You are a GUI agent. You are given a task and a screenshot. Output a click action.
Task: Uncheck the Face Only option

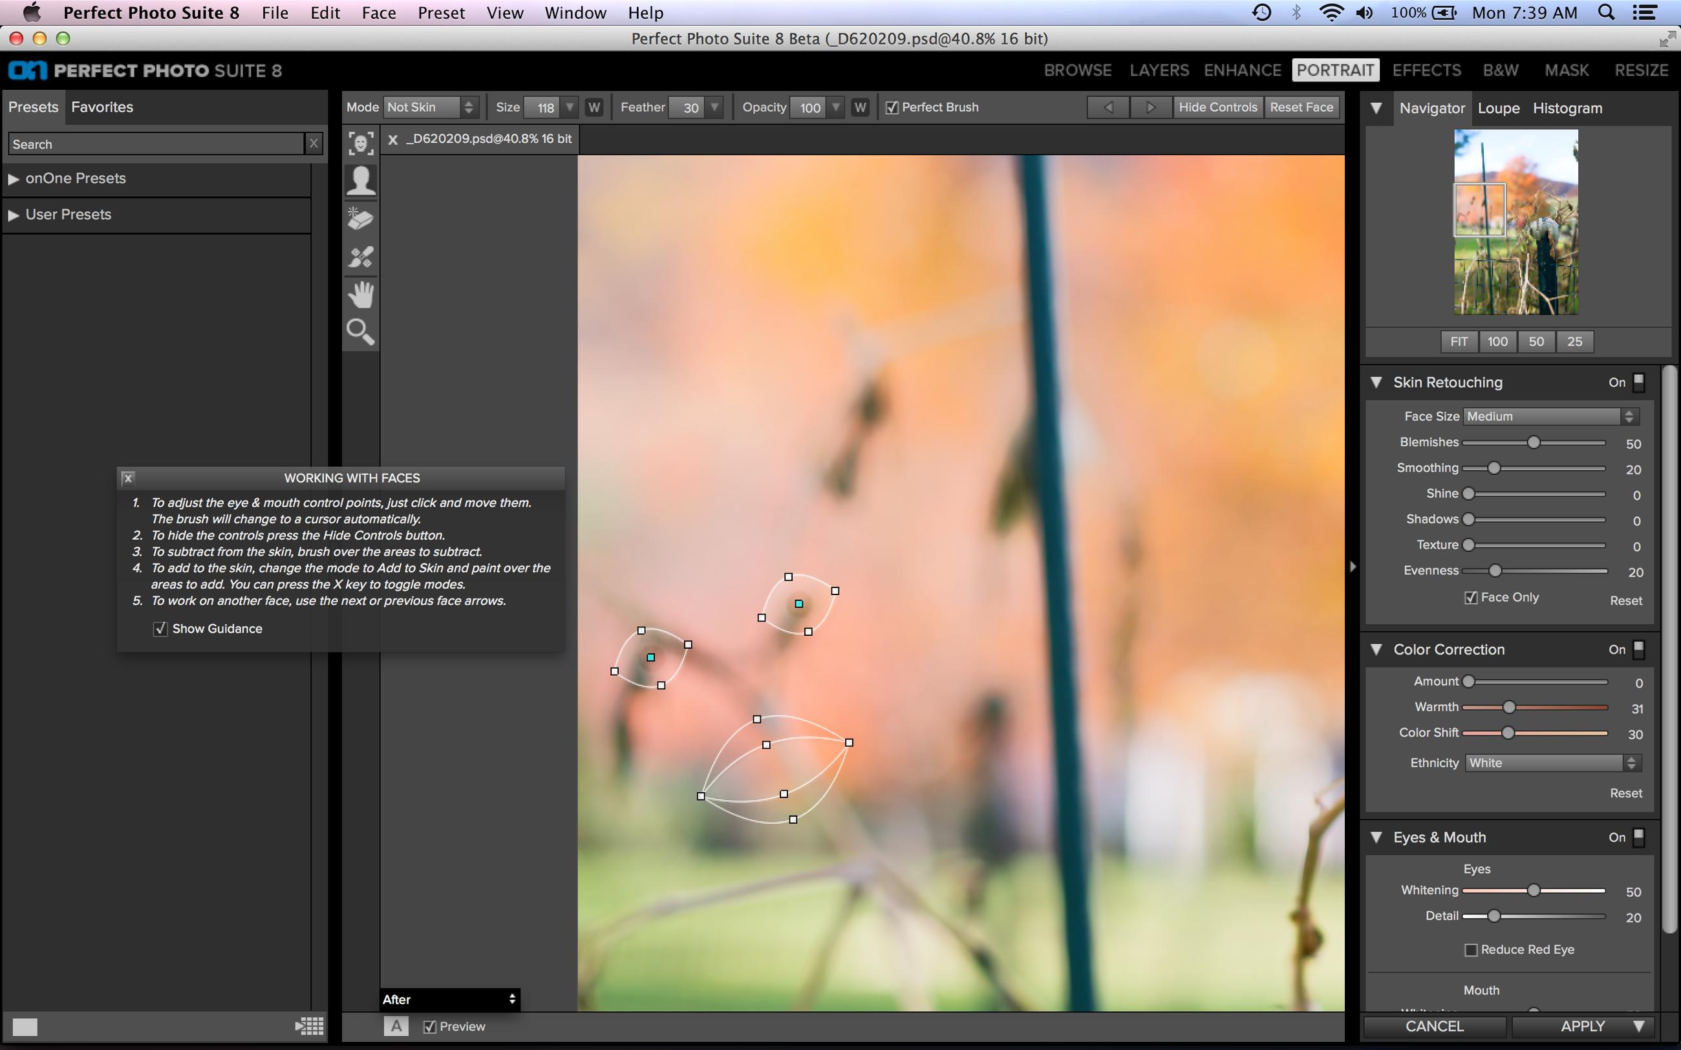tap(1470, 597)
